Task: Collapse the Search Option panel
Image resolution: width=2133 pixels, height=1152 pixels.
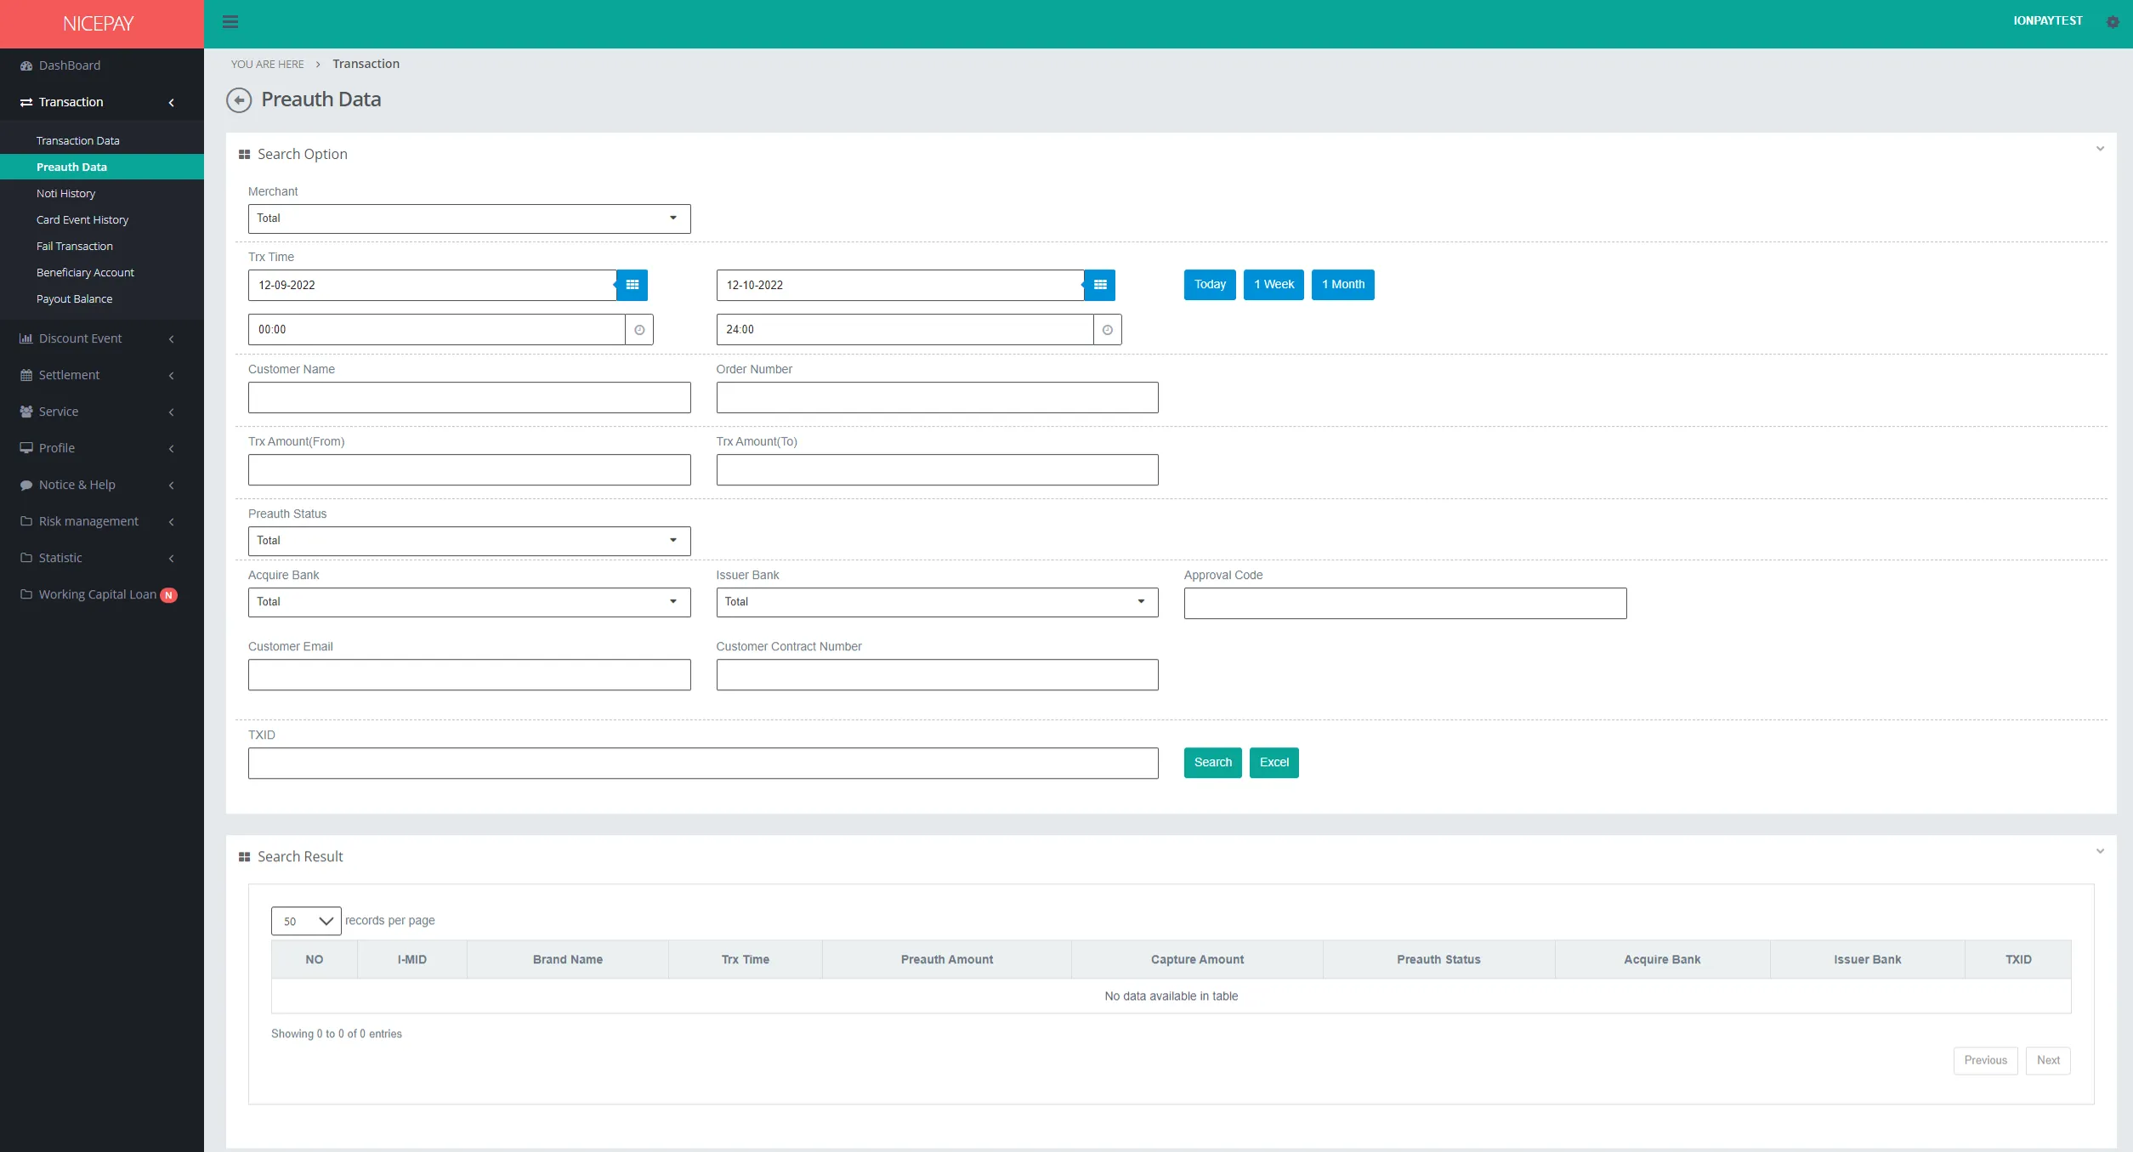Action: (x=2100, y=149)
